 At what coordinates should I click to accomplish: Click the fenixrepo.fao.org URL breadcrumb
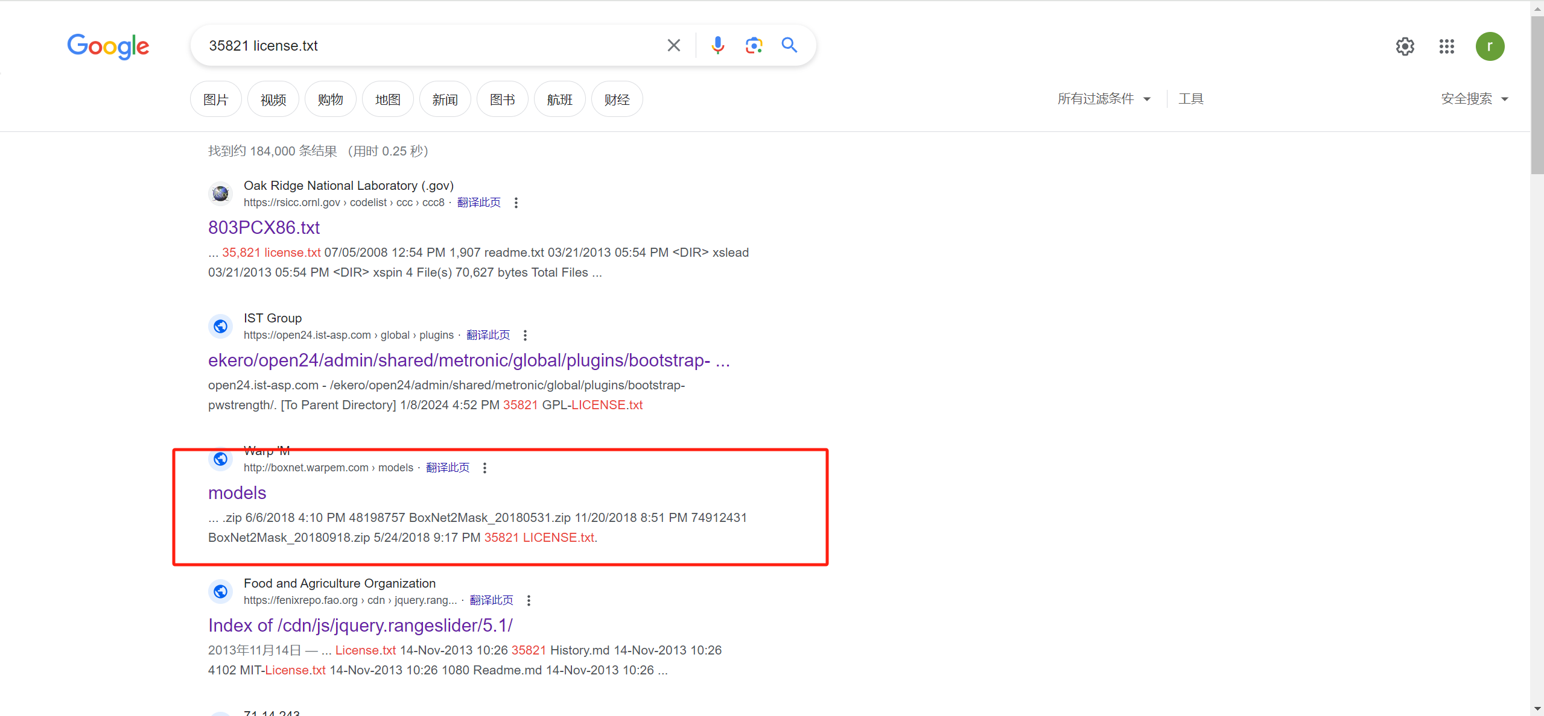click(350, 600)
